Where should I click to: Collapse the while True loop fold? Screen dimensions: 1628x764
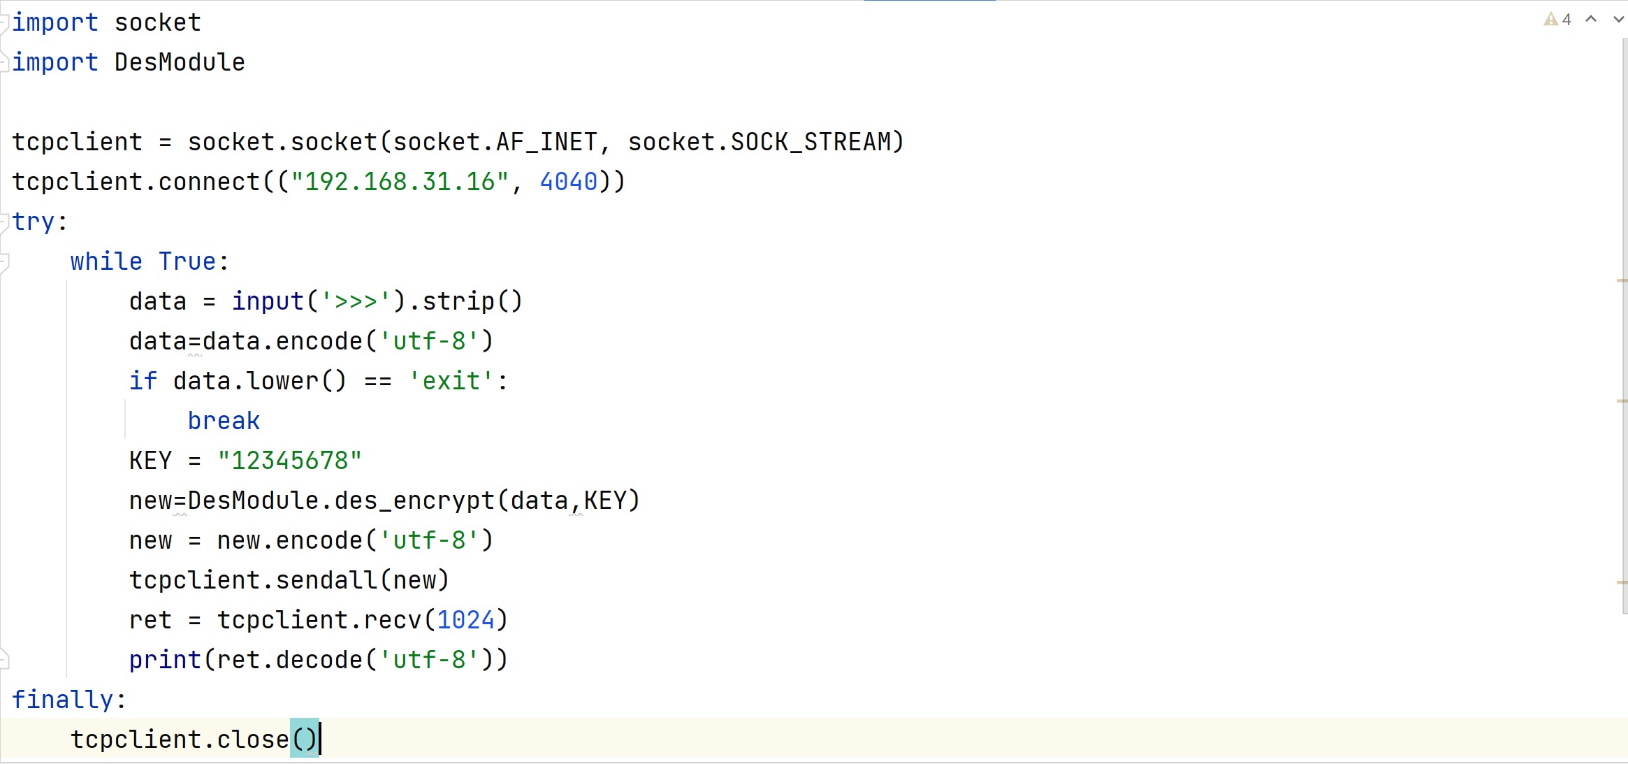point(4,262)
